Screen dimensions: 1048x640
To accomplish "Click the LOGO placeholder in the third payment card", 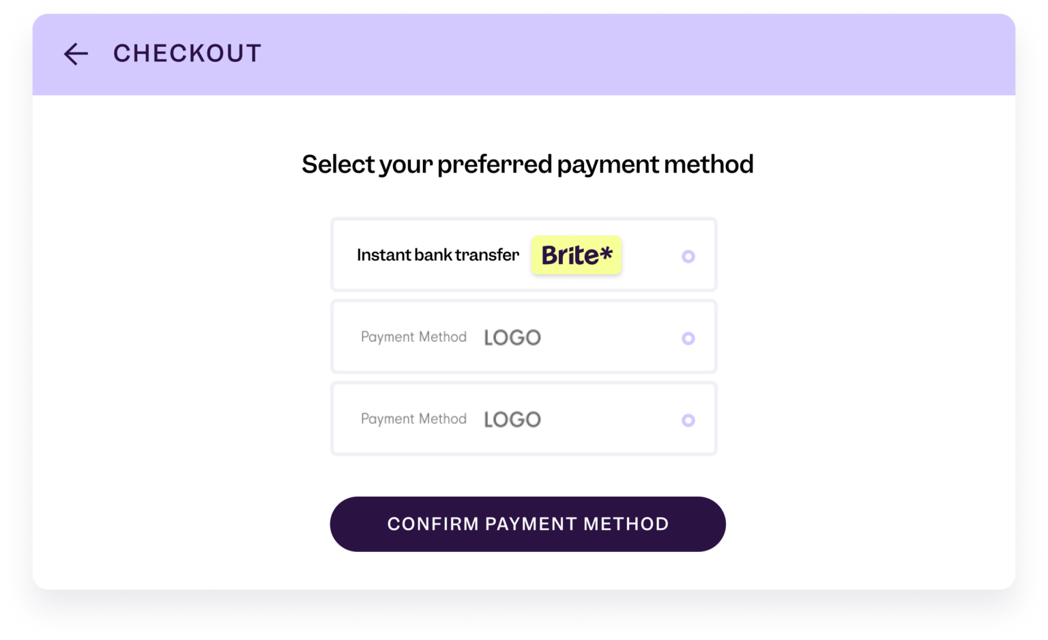I will coord(512,418).
